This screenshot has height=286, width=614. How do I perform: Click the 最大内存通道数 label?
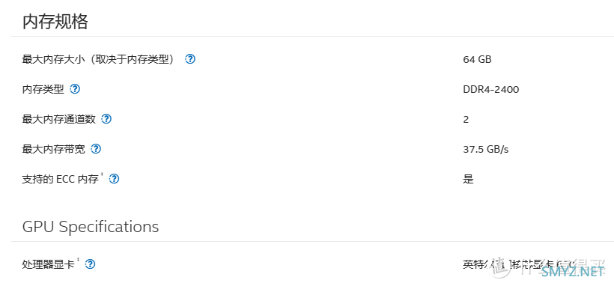(x=58, y=119)
